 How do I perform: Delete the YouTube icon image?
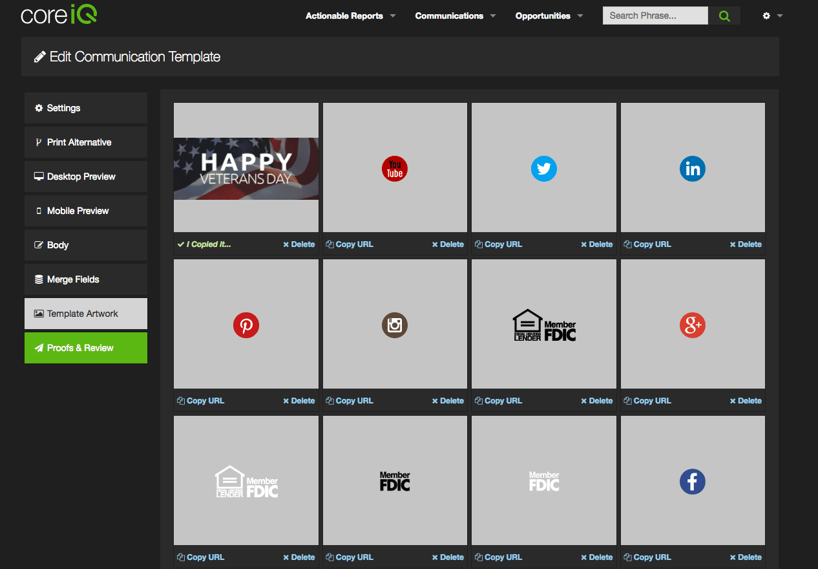(x=448, y=244)
